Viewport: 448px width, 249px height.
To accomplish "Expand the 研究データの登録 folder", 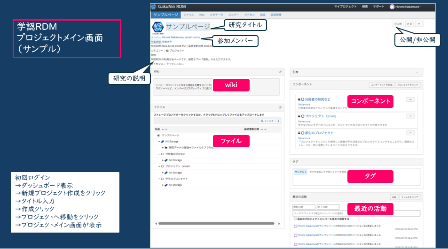I will coord(162,147).
